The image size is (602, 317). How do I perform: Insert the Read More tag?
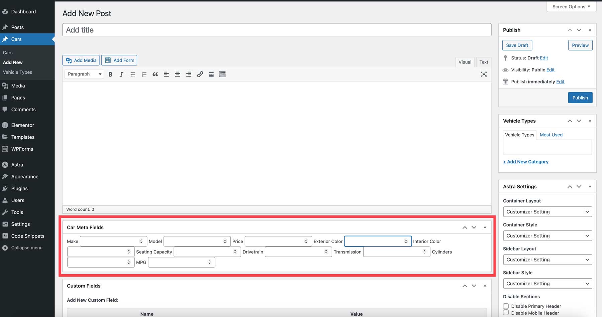point(211,74)
